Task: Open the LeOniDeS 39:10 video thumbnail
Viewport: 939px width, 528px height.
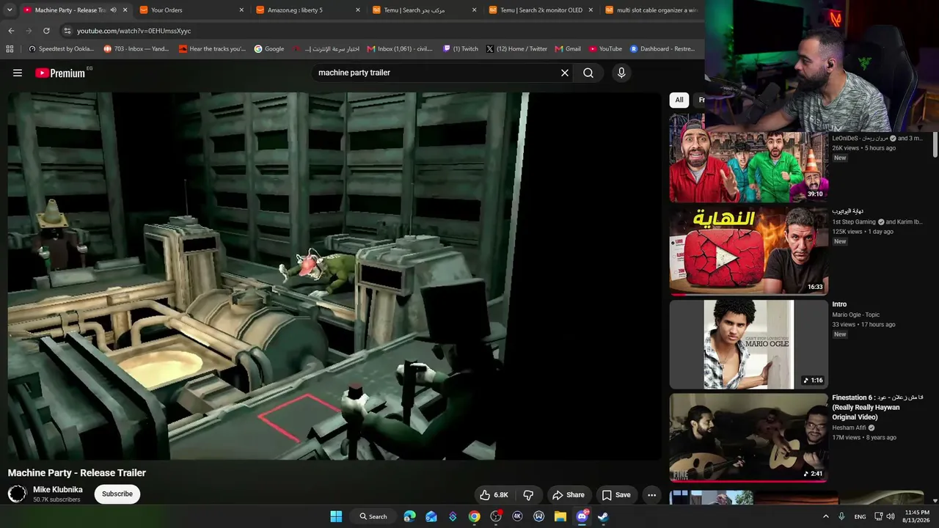Action: 748,158
